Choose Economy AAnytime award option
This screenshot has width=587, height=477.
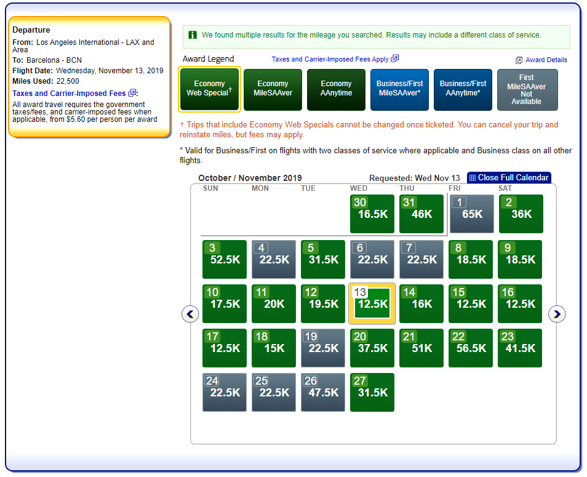pyautogui.click(x=336, y=89)
